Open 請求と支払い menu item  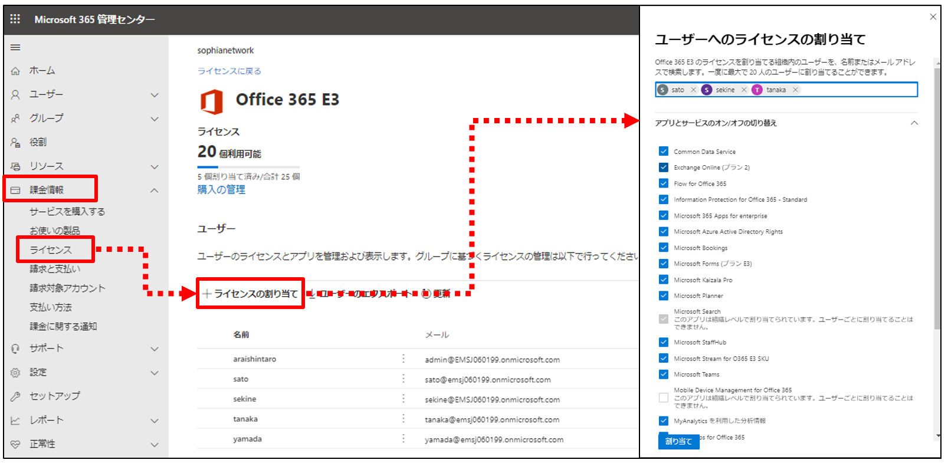pyautogui.click(x=55, y=268)
